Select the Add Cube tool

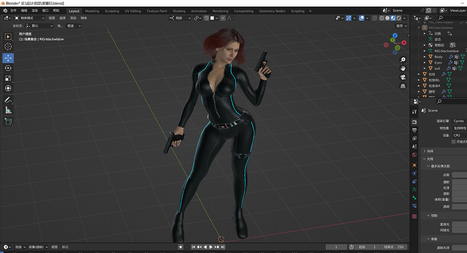click(8, 121)
